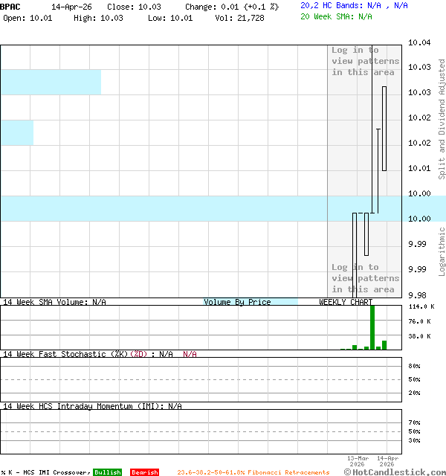Click the red Bearish legend badge
Screen dimensions: 446x476
[144, 472]
